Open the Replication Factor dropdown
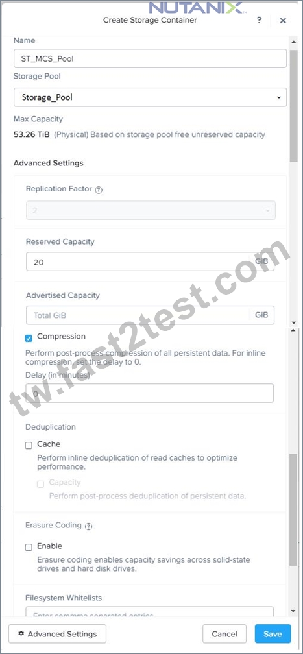 (151, 210)
